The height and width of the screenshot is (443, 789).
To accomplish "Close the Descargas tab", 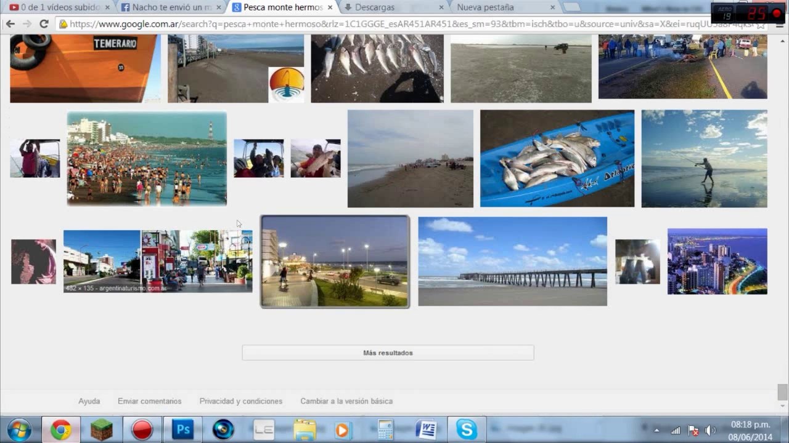I will (x=441, y=8).
